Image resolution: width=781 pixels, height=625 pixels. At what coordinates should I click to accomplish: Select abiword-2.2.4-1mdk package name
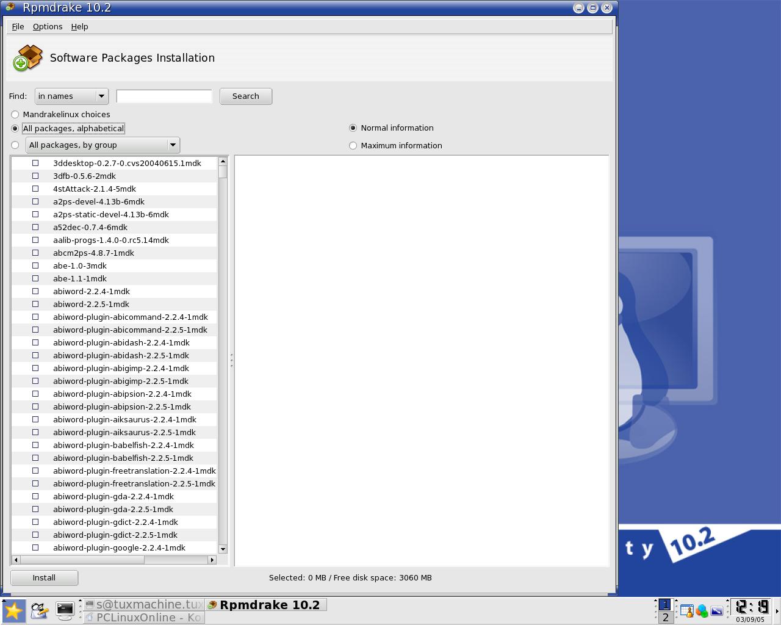tap(92, 291)
